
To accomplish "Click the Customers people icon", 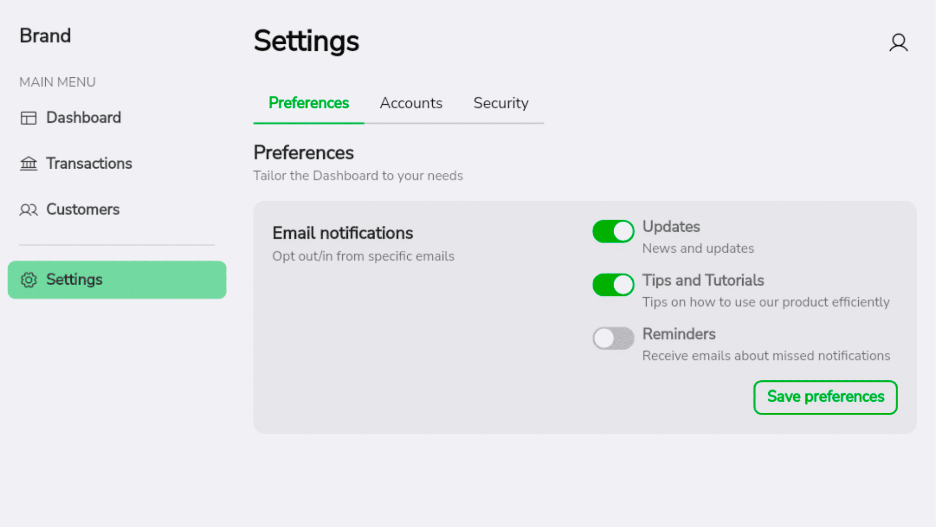I will pyautogui.click(x=28, y=210).
